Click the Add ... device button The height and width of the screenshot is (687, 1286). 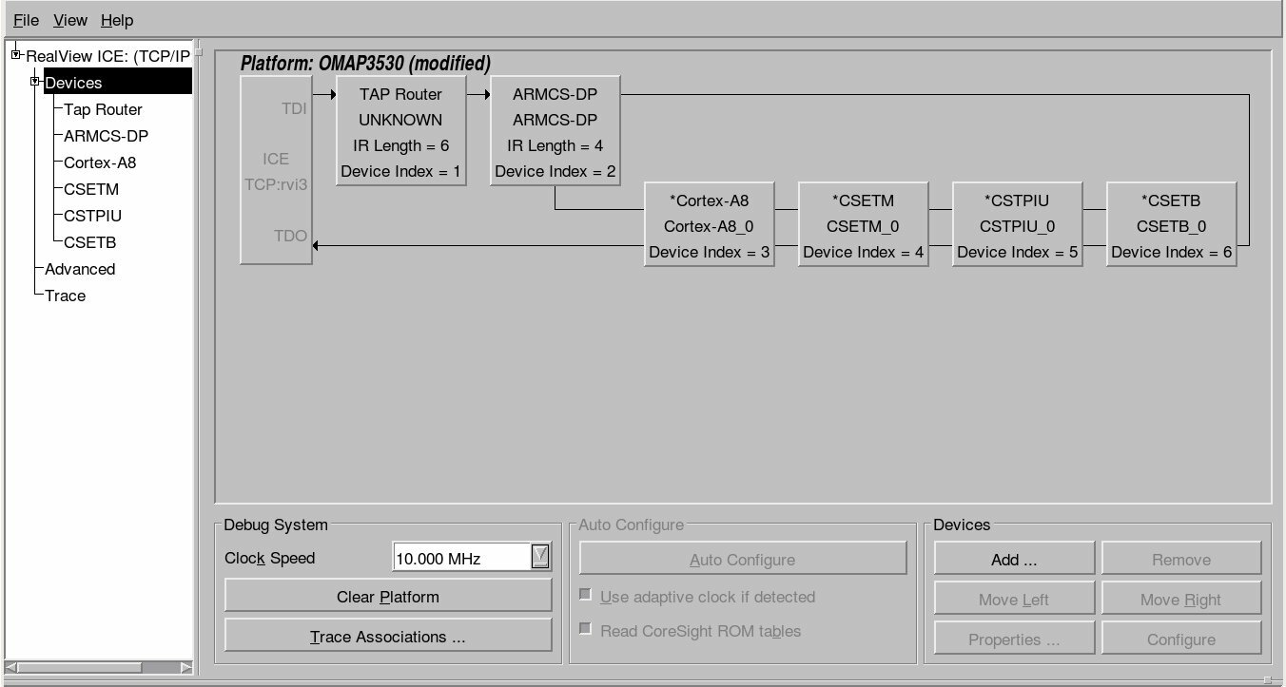click(1014, 560)
